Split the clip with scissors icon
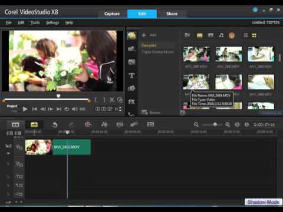 (112, 100)
